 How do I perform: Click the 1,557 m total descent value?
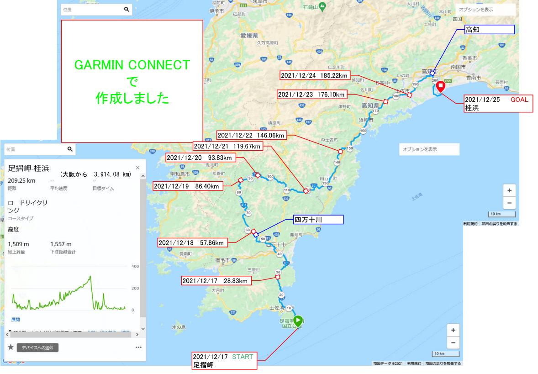pyautogui.click(x=61, y=244)
